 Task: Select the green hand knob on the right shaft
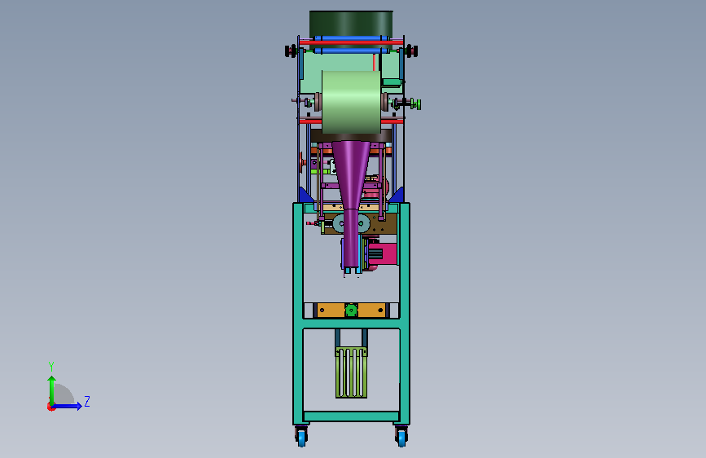419,104
